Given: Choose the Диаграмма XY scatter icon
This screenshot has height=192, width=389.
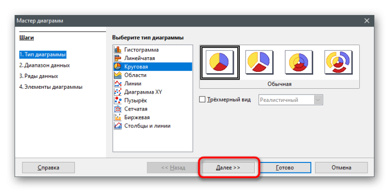Looking at the screenshot, I should [118, 92].
